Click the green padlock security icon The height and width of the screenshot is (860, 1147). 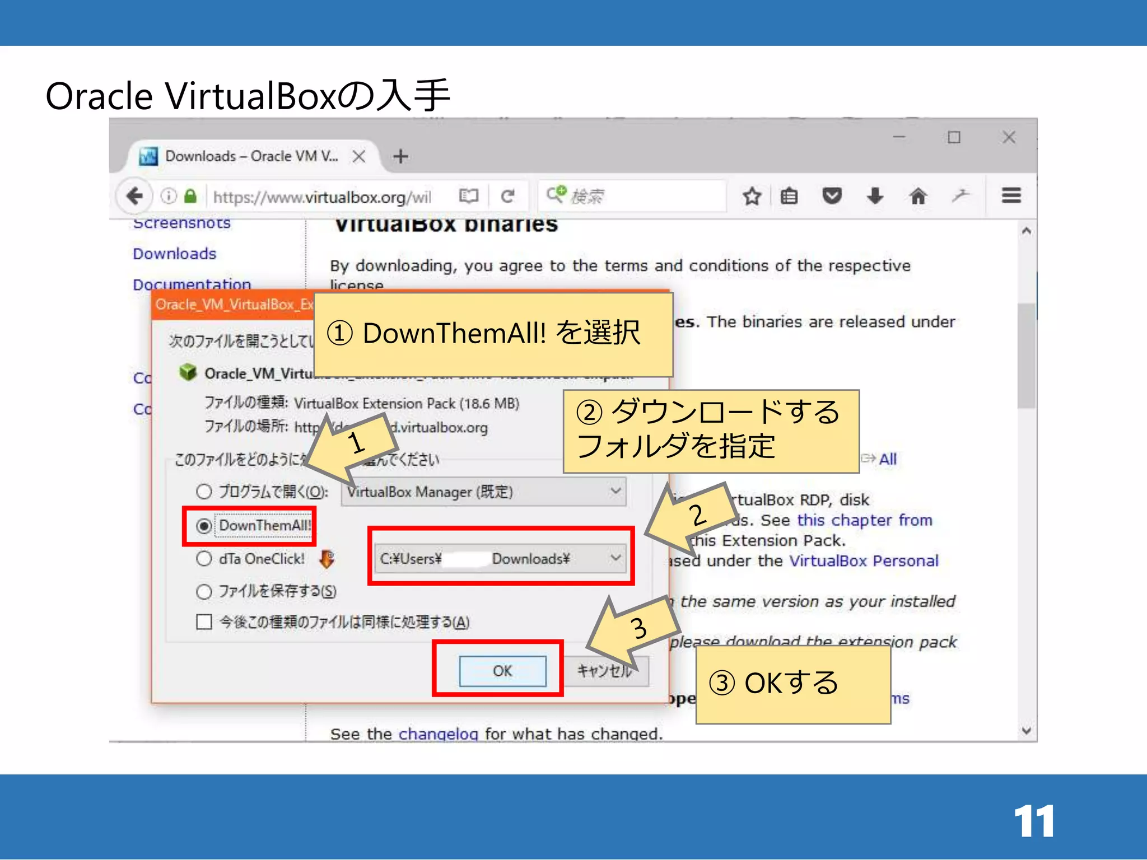pyautogui.click(x=190, y=196)
